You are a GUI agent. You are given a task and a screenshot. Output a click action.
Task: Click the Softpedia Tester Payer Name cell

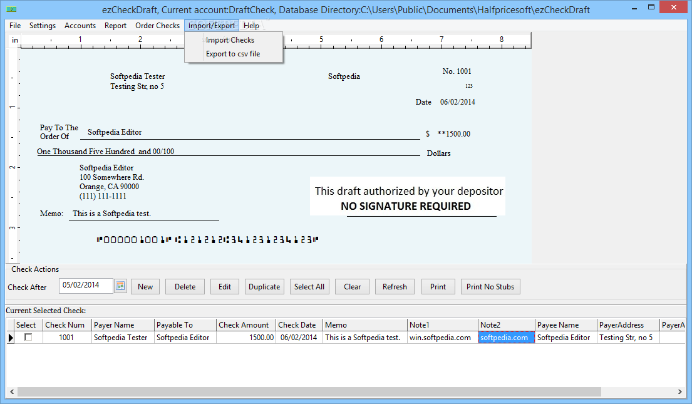pyautogui.click(x=123, y=338)
